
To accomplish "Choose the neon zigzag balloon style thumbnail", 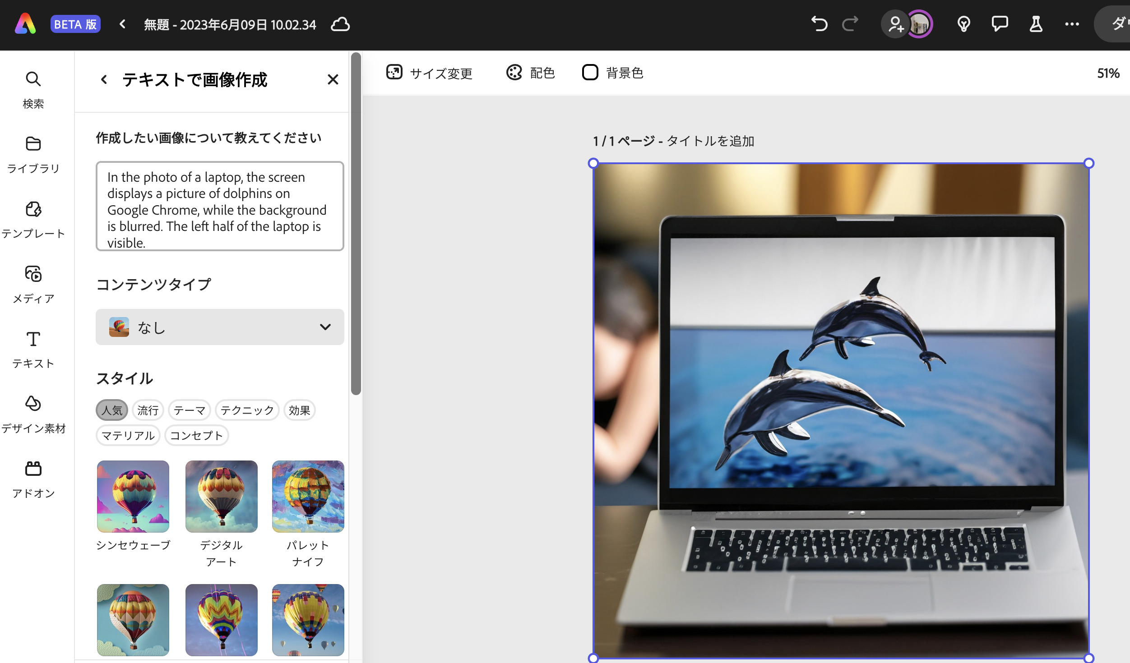I will (222, 620).
